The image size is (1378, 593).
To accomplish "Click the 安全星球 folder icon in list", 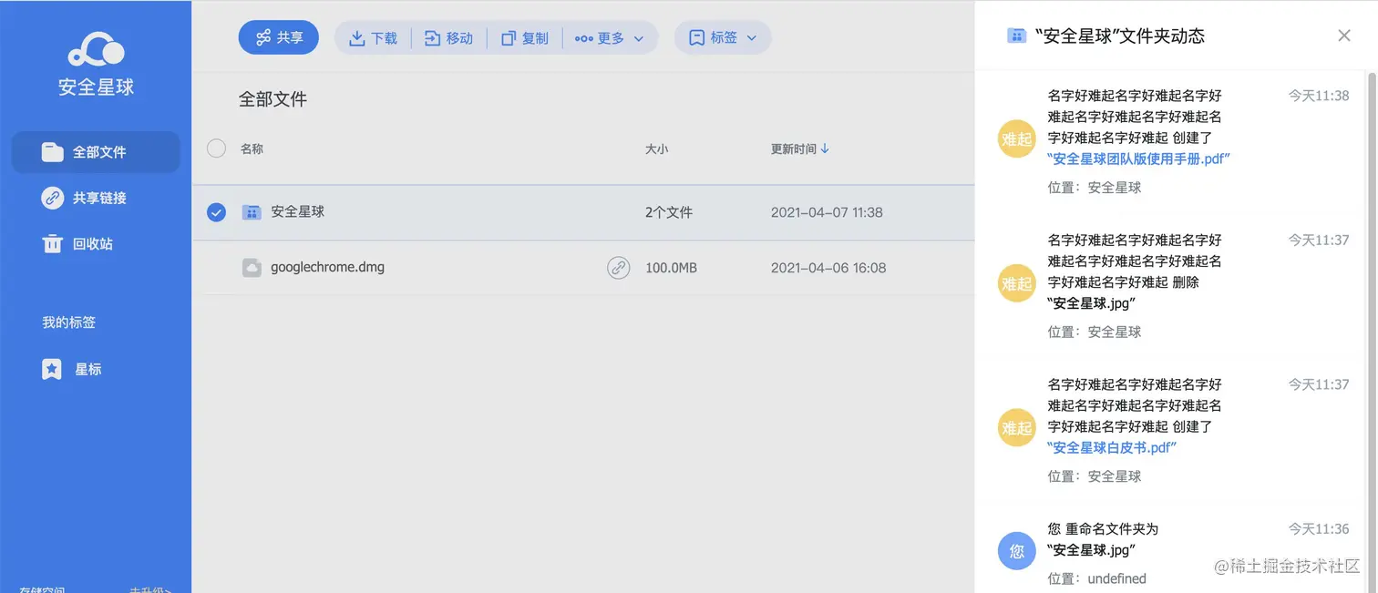I will click(252, 212).
